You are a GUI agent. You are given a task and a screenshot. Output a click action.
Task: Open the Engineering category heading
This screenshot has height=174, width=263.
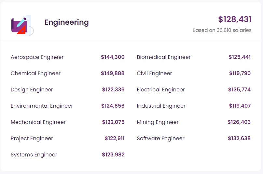pyautogui.click(x=66, y=22)
